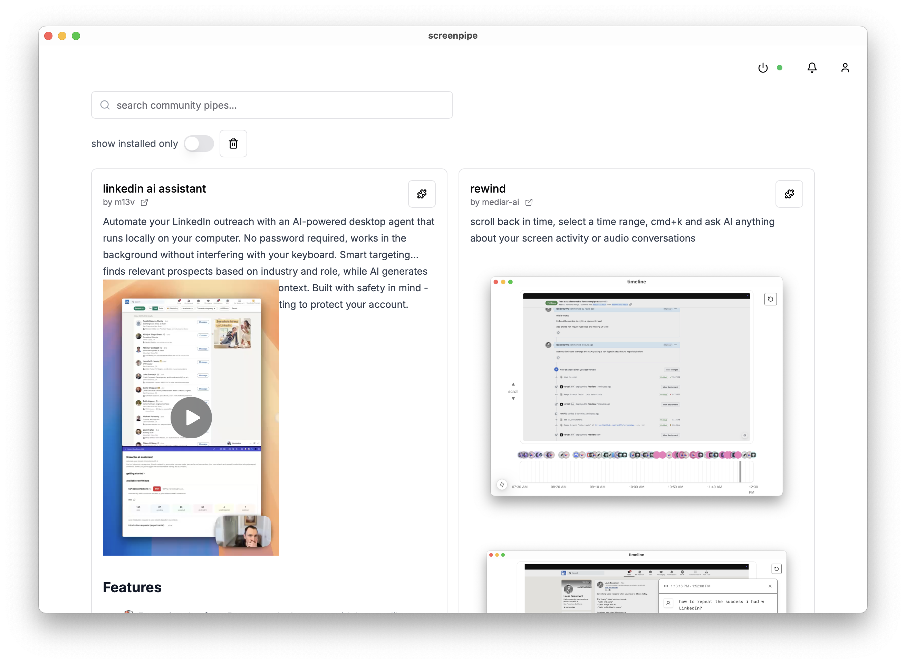
Task: Open the user account icon
Action: tap(845, 68)
